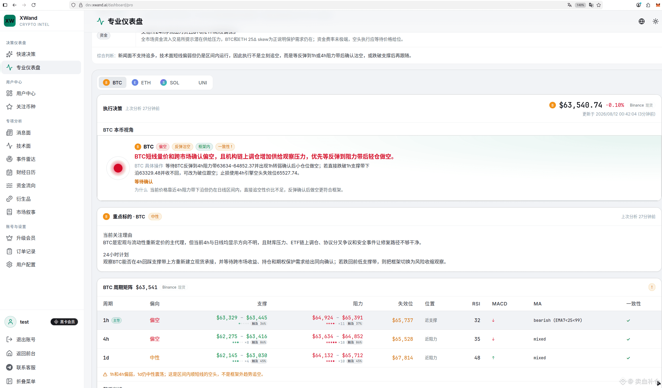
Task: Click the 中性 badge next to 重点标的
Action: pyautogui.click(x=155, y=217)
